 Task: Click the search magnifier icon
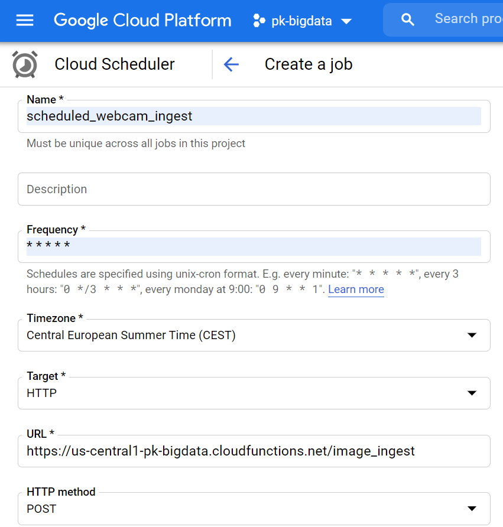[x=407, y=20]
